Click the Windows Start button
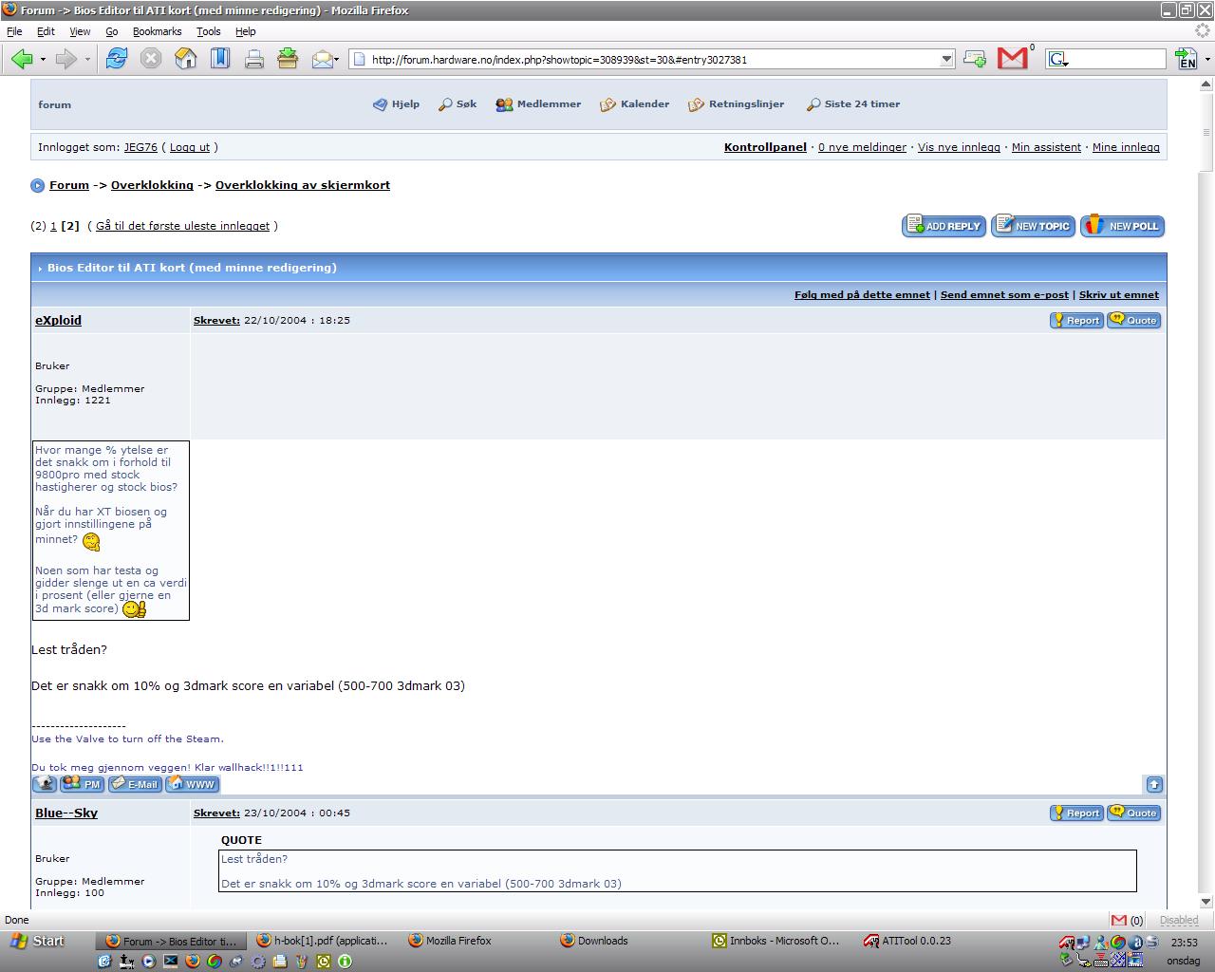The height and width of the screenshot is (972, 1215). pyautogui.click(x=38, y=941)
